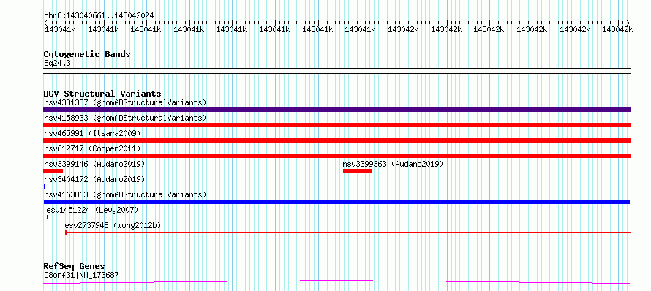Click the chr8:143040661..143042024 region label
Screen dimensions: 651x291
click(99, 15)
